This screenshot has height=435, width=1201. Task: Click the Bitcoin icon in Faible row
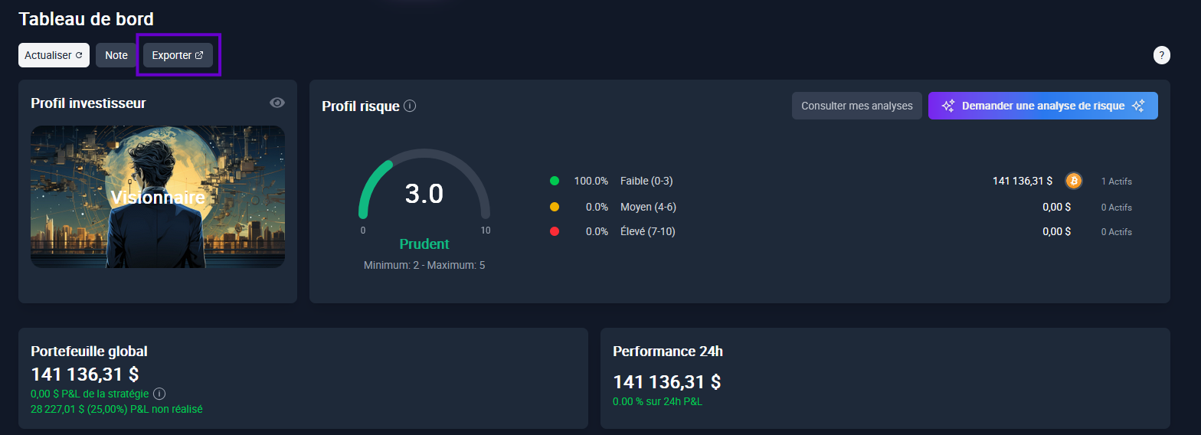coord(1073,182)
